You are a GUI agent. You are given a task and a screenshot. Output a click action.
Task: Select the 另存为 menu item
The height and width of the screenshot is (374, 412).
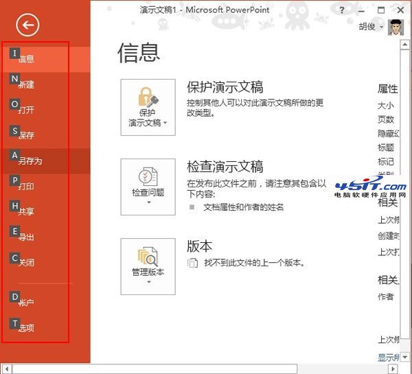coord(31,161)
